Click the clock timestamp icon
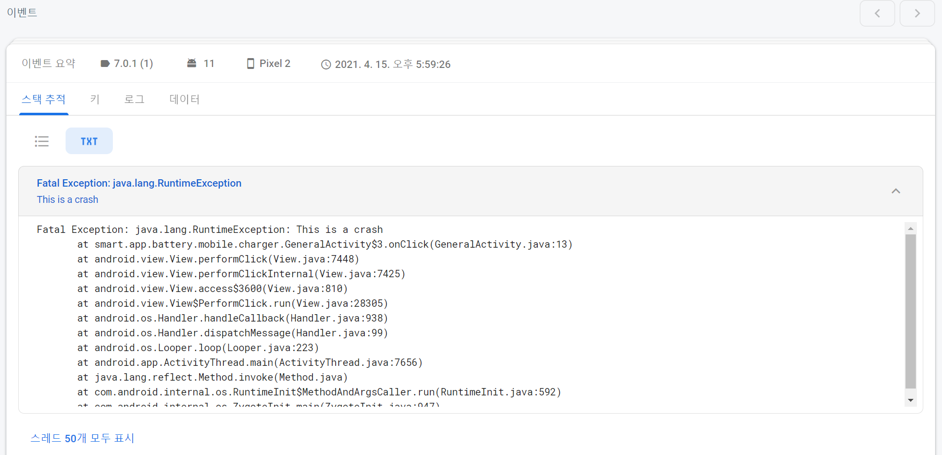Image resolution: width=942 pixels, height=455 pixels. tap(326, 65)
